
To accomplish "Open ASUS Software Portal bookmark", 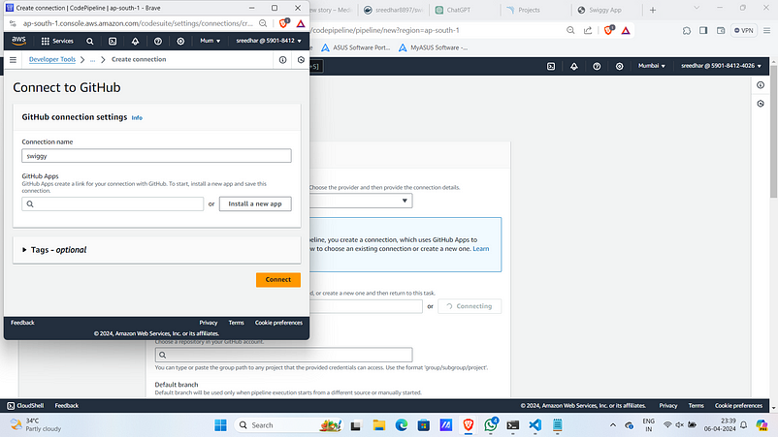I will (x=355, y=47).
